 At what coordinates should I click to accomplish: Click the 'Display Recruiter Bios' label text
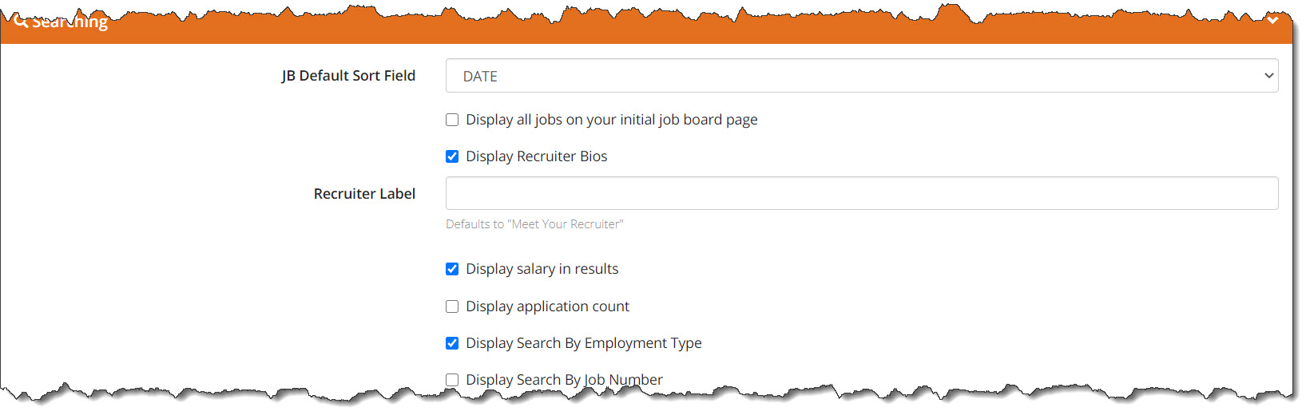(536, 156)
